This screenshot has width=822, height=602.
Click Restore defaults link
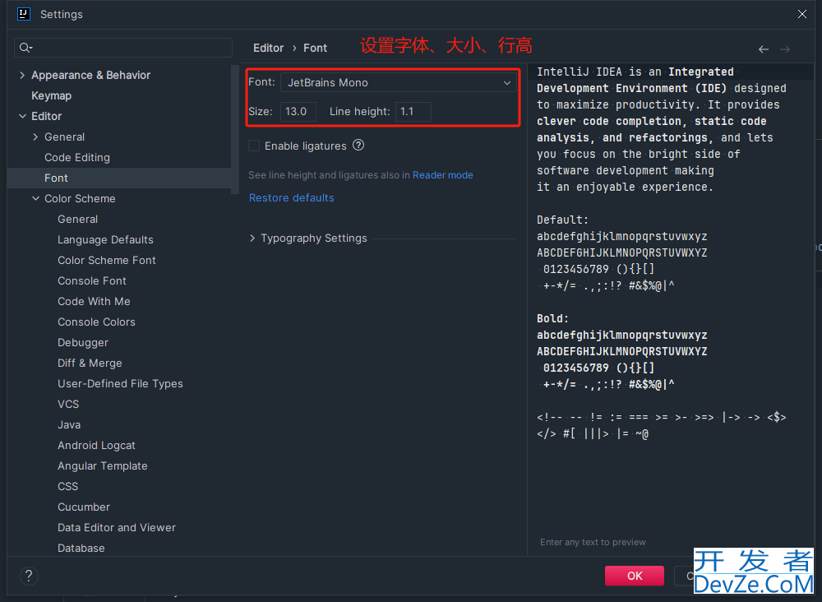click(292, 197)
